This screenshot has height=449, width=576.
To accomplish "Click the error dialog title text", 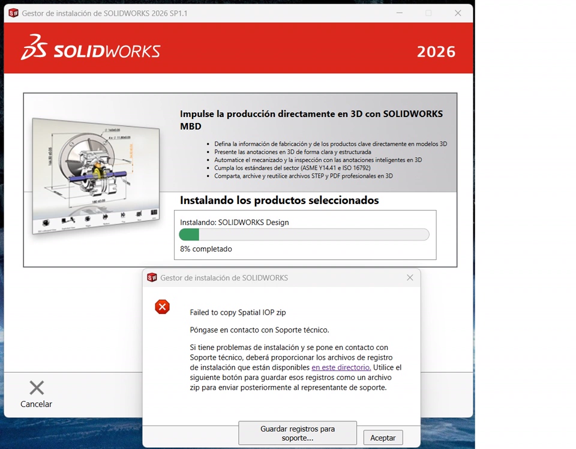I will pyautogui.click(x=224, y=278).
